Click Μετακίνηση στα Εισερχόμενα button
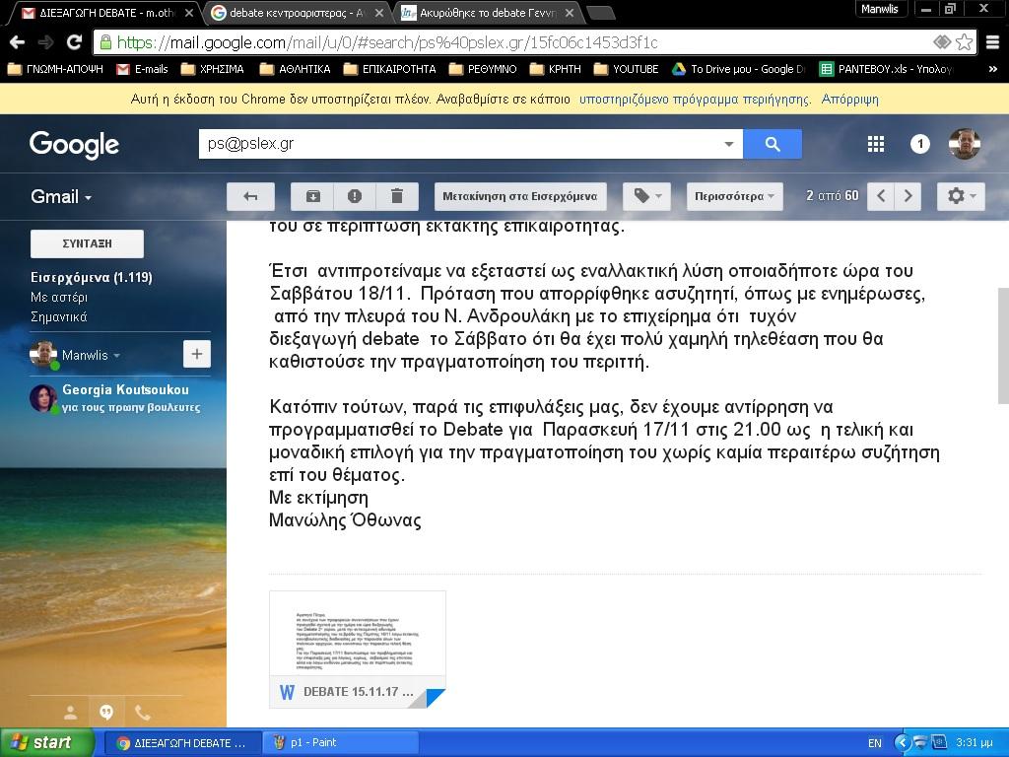The height and width of the screenshot is (757, 1009). (519, 196)
